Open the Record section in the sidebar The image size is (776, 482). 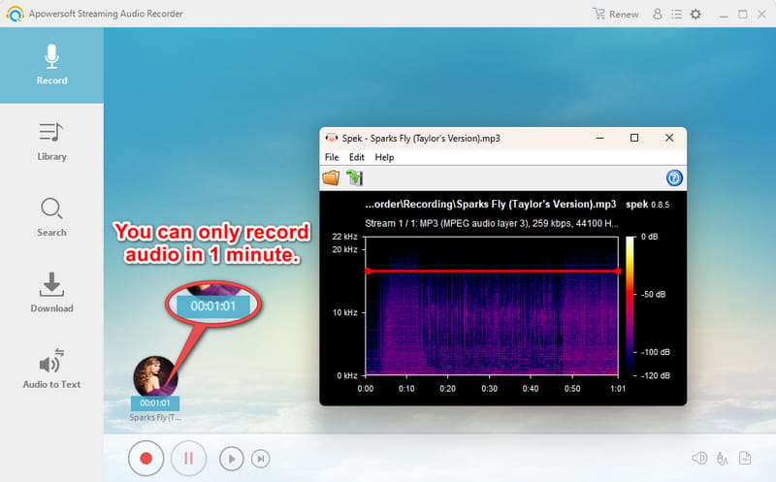click(x=51, y=65)
